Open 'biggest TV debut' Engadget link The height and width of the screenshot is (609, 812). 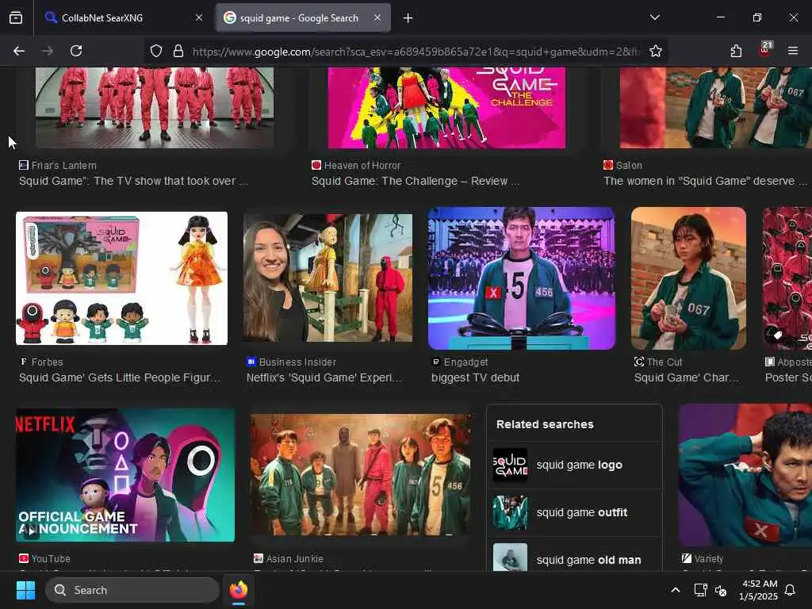(476, 377)
